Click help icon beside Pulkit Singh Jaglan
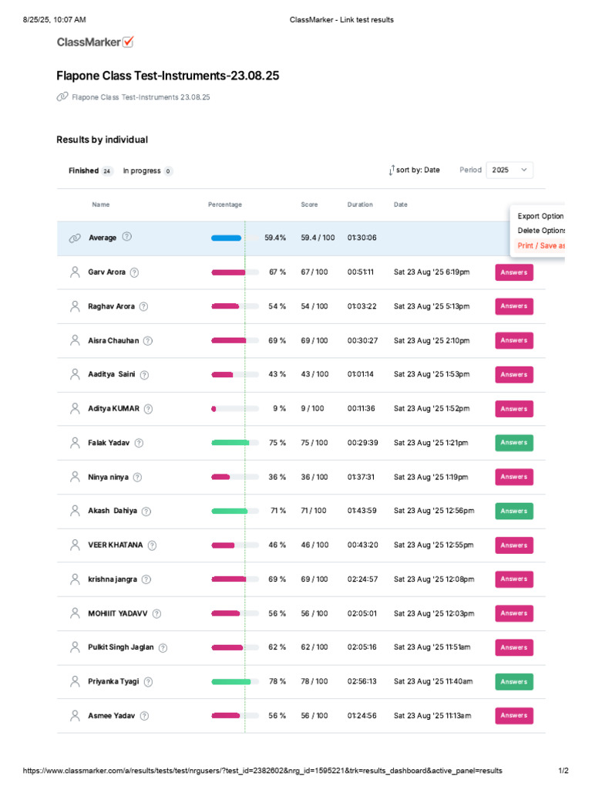This screenshot has width=592, height=790. (163, 648)
